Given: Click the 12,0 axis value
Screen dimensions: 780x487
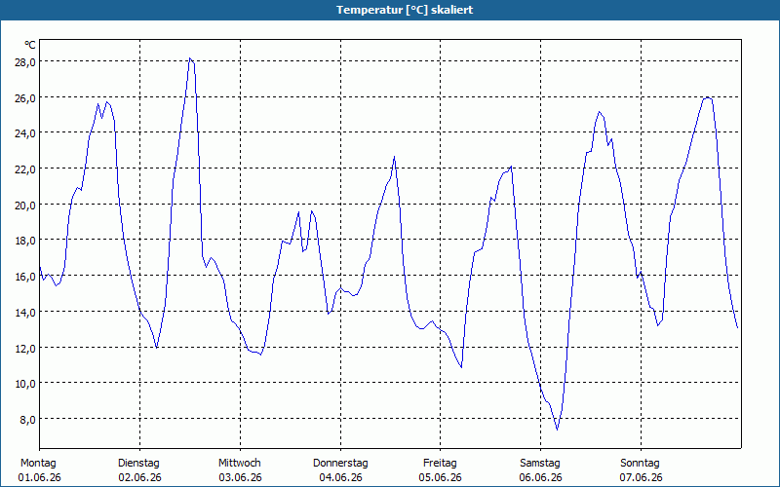Looking at the screenshot, I should [25, 348].
